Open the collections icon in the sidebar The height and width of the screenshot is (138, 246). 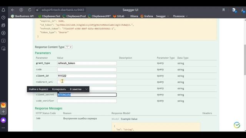click(x=3, y=25)
